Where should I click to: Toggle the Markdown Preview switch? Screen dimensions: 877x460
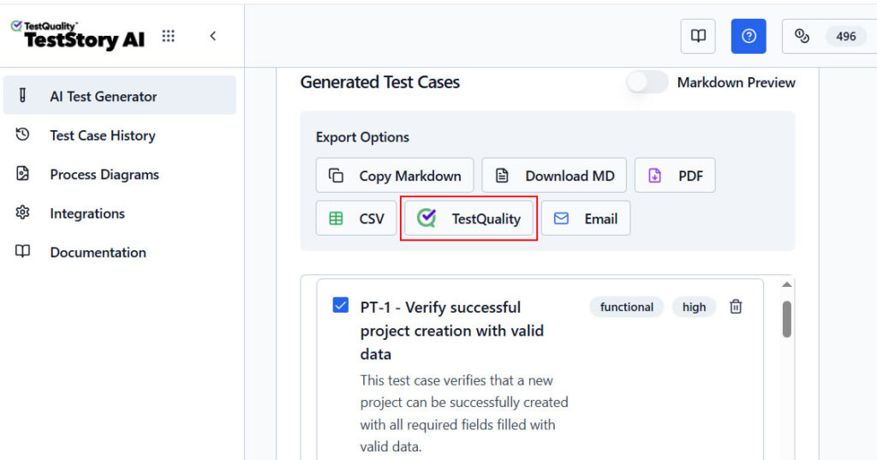tap(647, 82)
